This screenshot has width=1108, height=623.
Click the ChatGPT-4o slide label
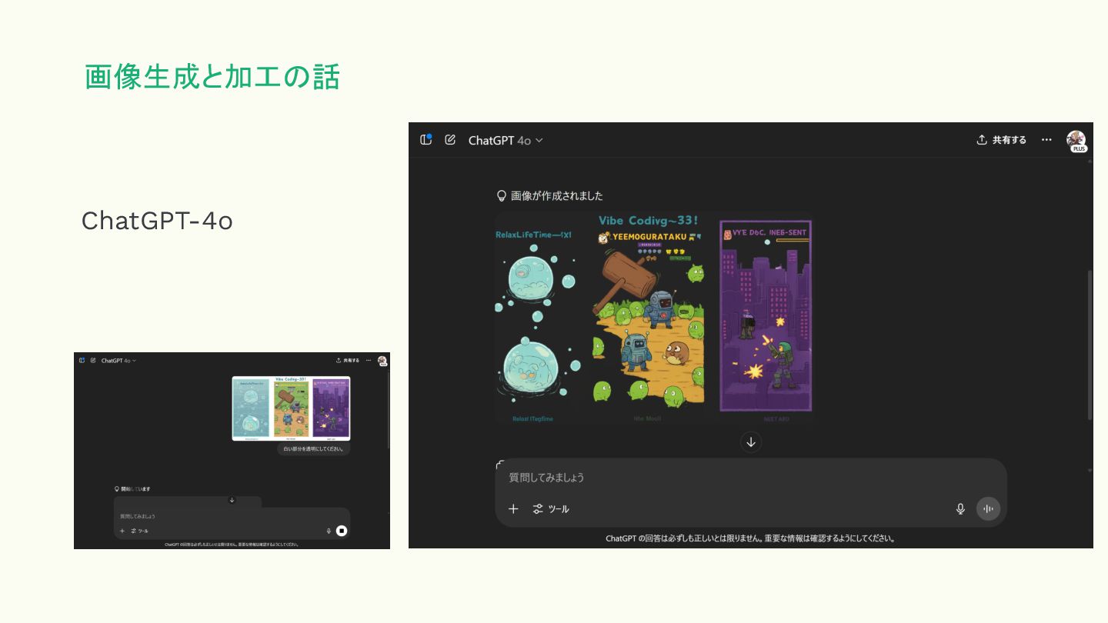tap(157, 221)
